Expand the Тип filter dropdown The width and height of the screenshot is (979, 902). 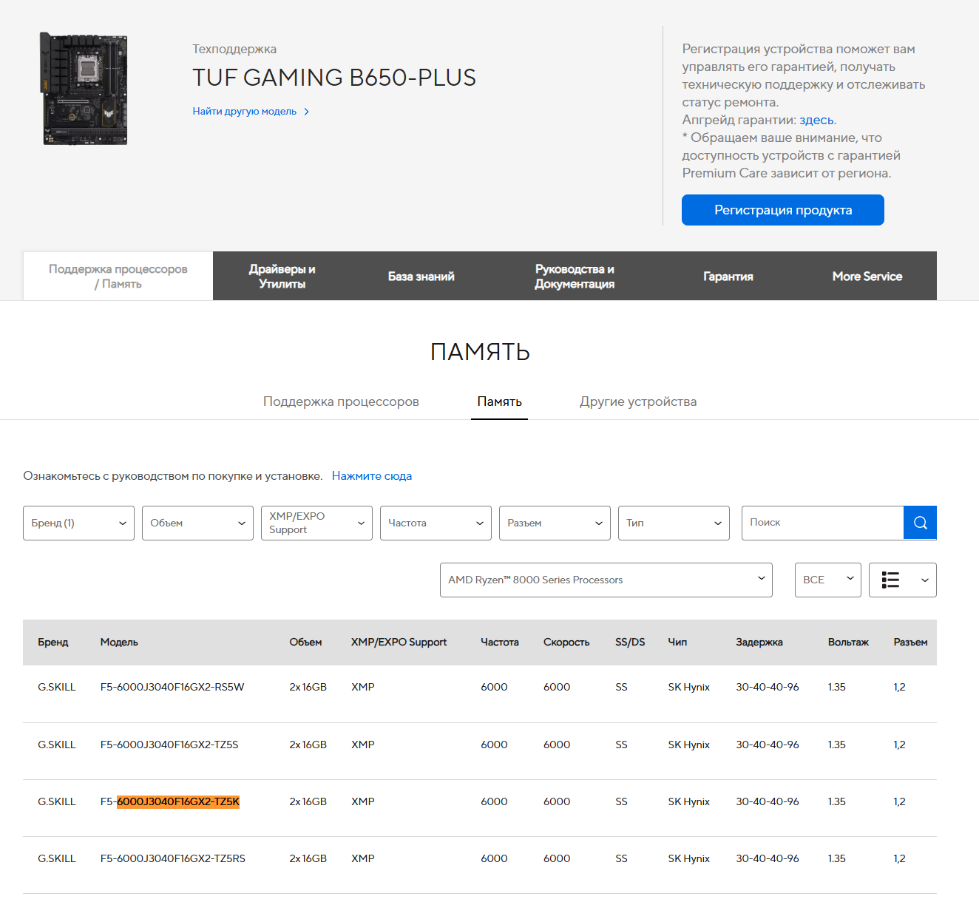pyautogui.click(x=674, y=523)
